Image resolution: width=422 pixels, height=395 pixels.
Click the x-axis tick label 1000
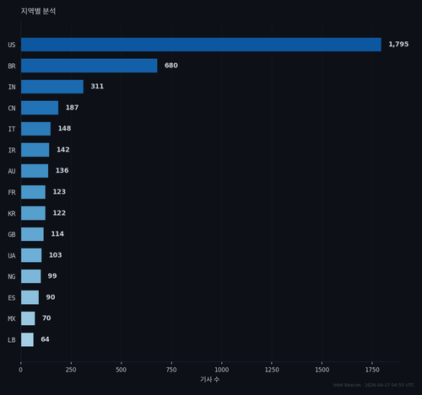222,370
